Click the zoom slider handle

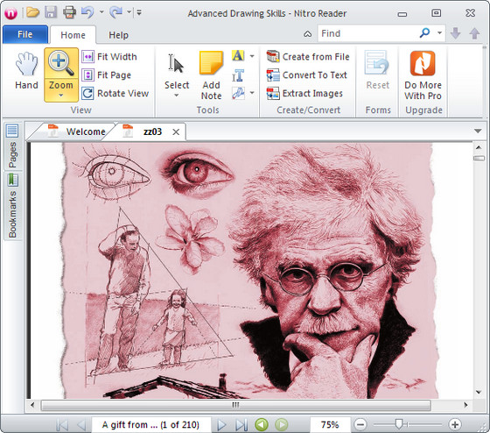tap(399, 424)
